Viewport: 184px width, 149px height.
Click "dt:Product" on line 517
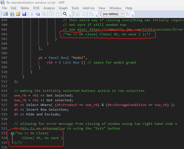67,105
